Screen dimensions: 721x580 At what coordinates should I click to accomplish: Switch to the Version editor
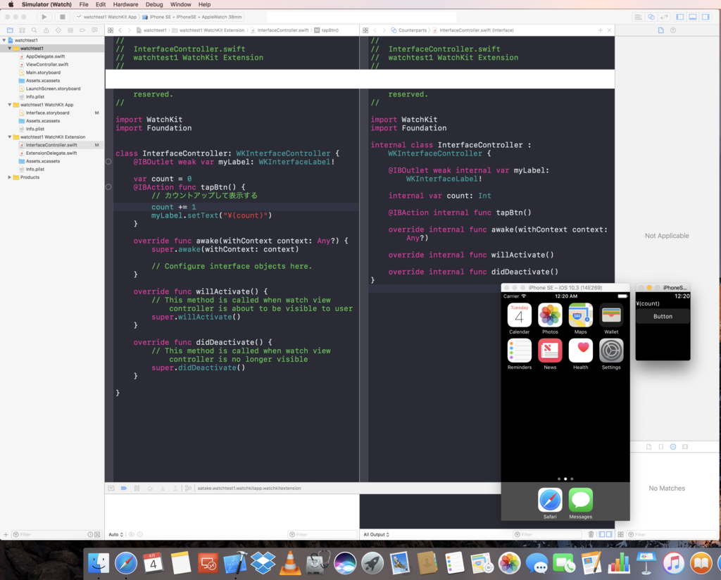664,17
